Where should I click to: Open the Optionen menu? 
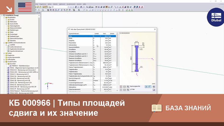point(62,4)
